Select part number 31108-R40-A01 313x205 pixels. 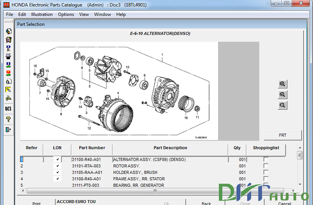[x=86, y=179]
